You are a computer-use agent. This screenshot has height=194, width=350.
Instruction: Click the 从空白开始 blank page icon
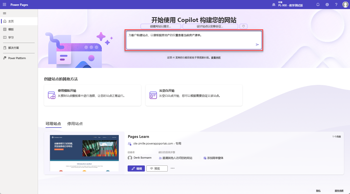[x=153, y=95]
